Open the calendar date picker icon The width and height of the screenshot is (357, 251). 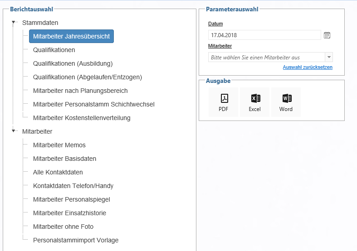327,35
